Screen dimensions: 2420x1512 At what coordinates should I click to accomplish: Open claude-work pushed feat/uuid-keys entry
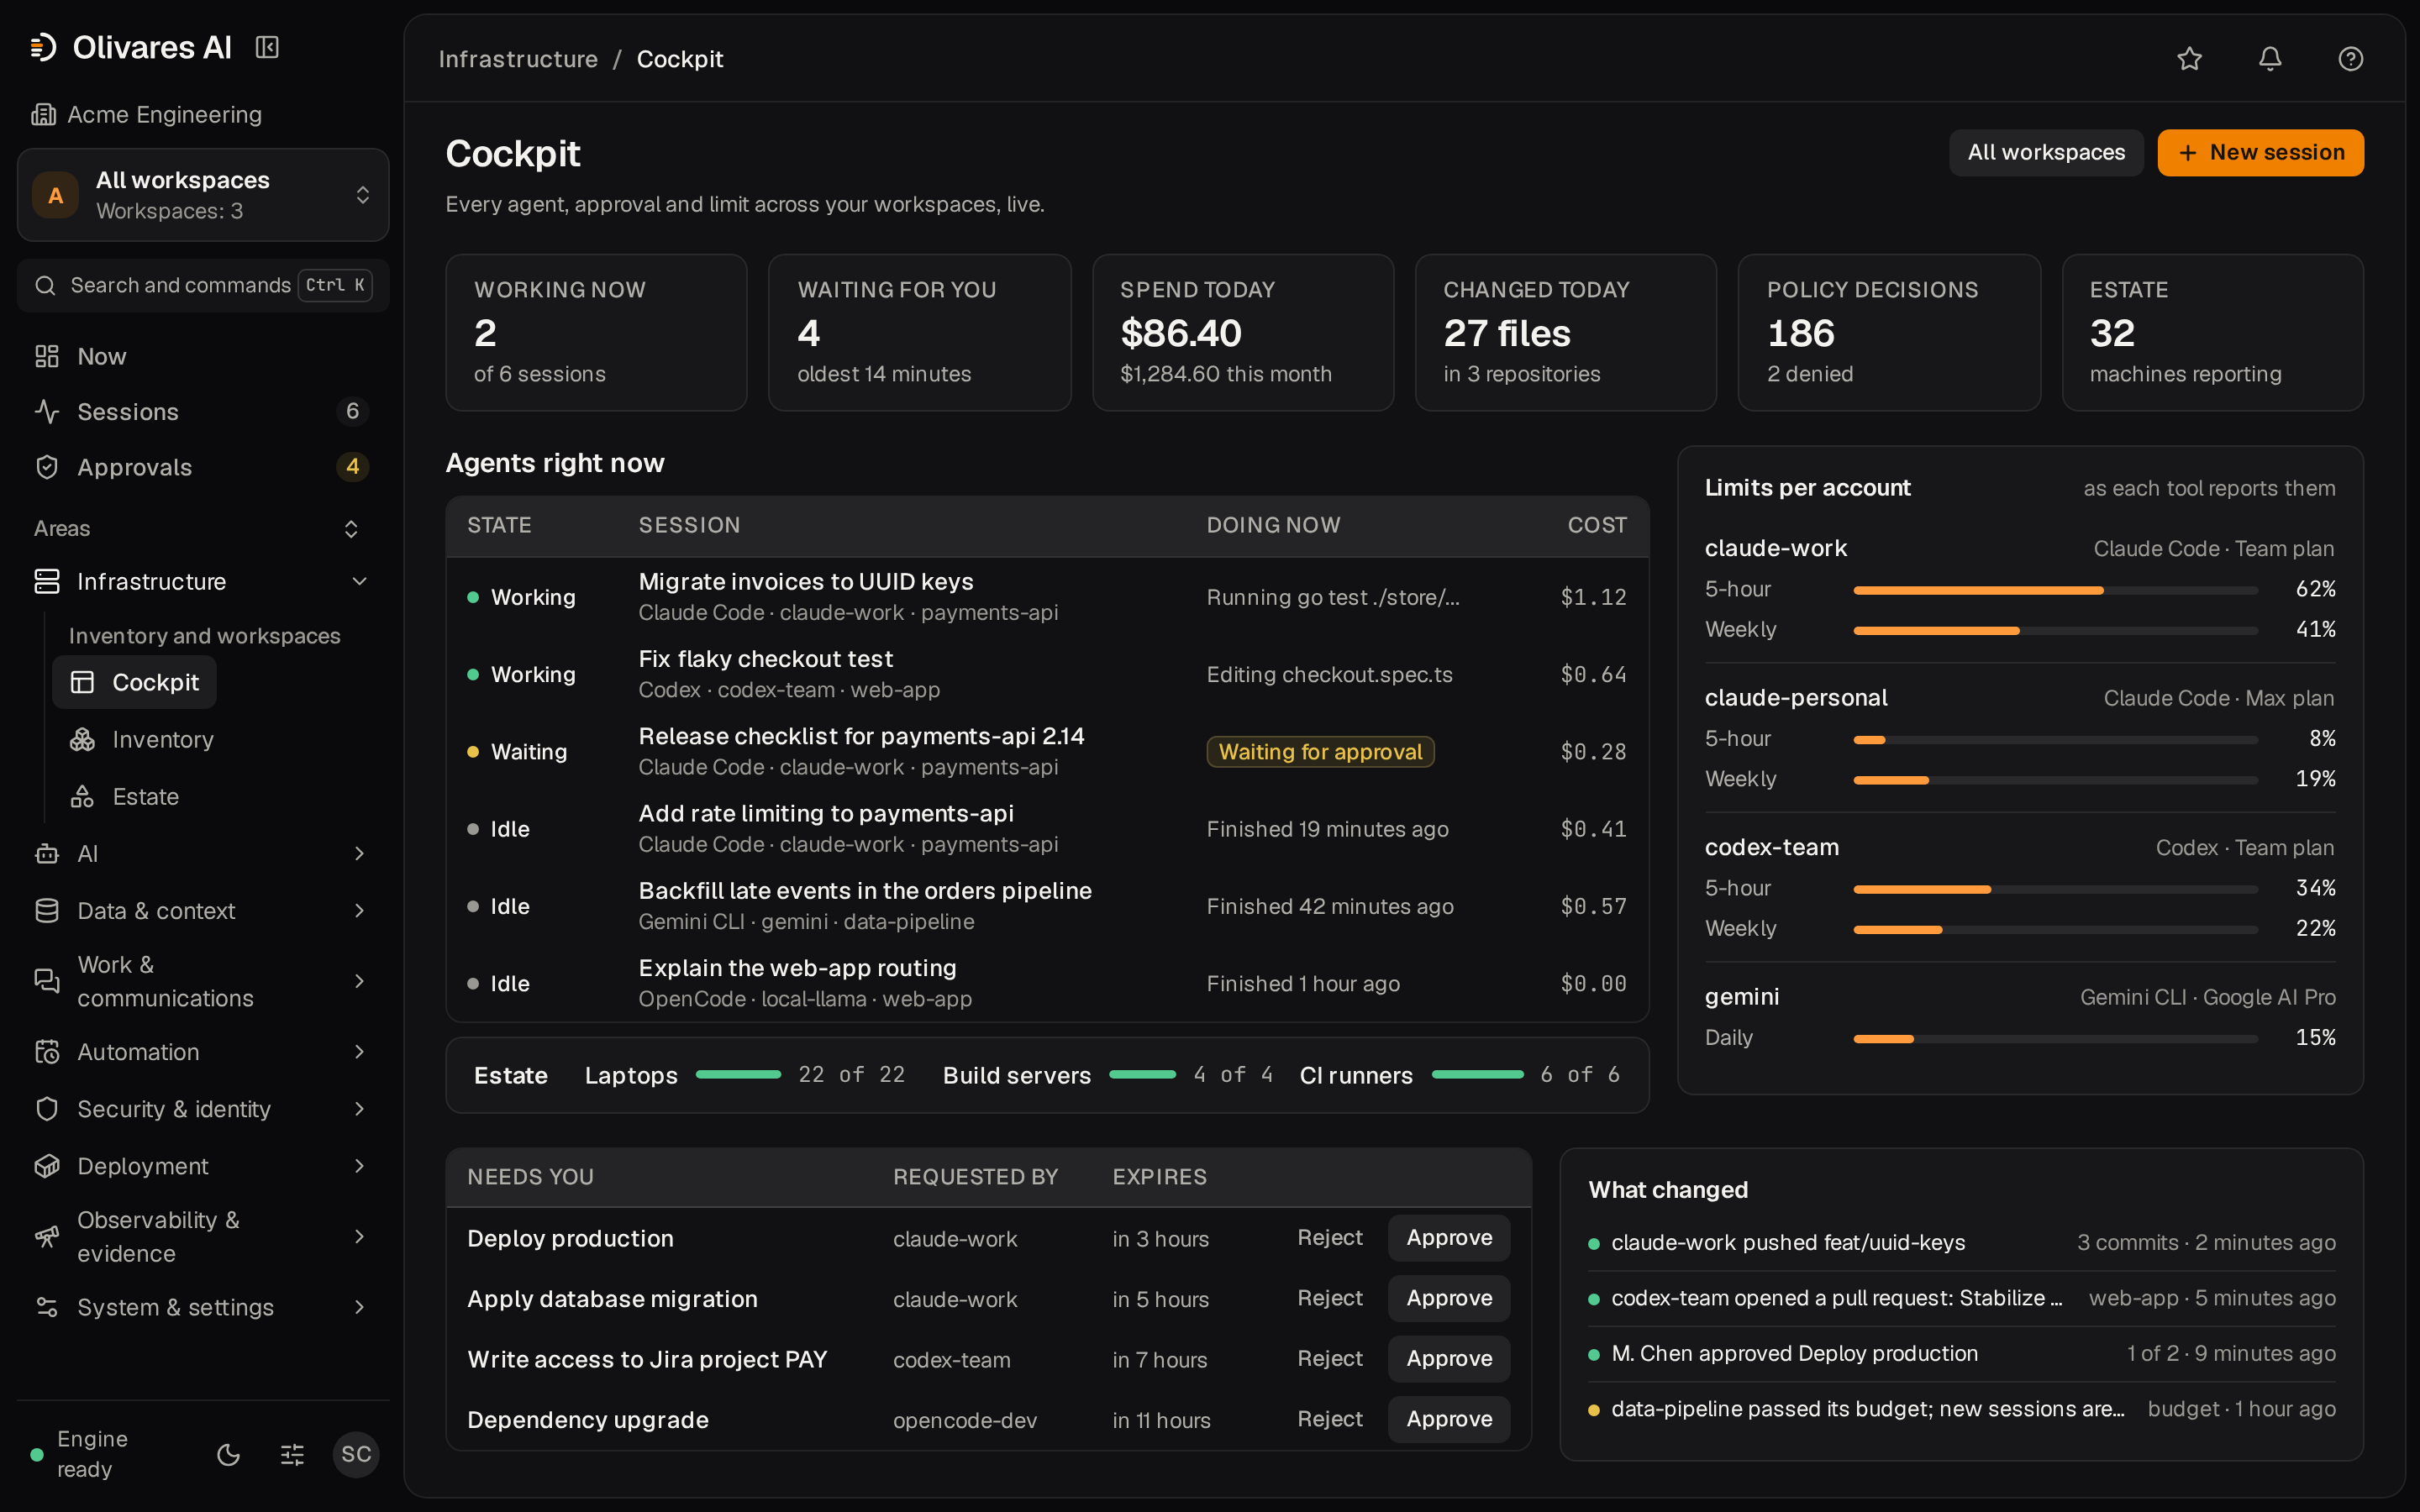pyautogui.click(x=1961, y=1242)
